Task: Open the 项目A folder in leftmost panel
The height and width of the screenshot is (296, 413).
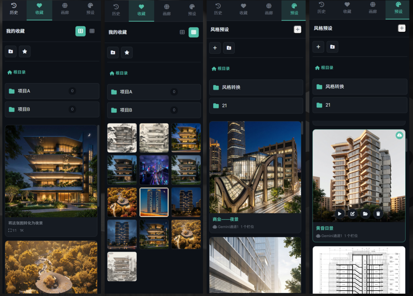Action: point(52,91)
